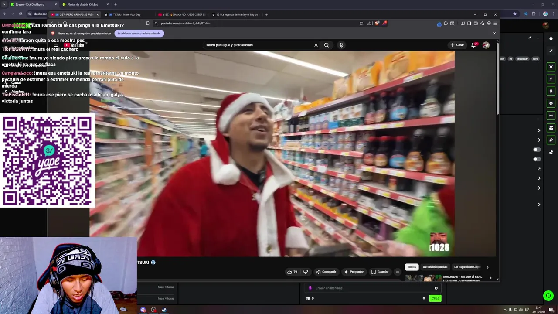Click the YouTube page scrollbar
Viewport: 558px width, 314px height.
point(497,78)
